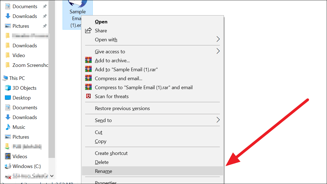
Task: Click This PC in the navigation pane
Action: (x=16, y=78)
